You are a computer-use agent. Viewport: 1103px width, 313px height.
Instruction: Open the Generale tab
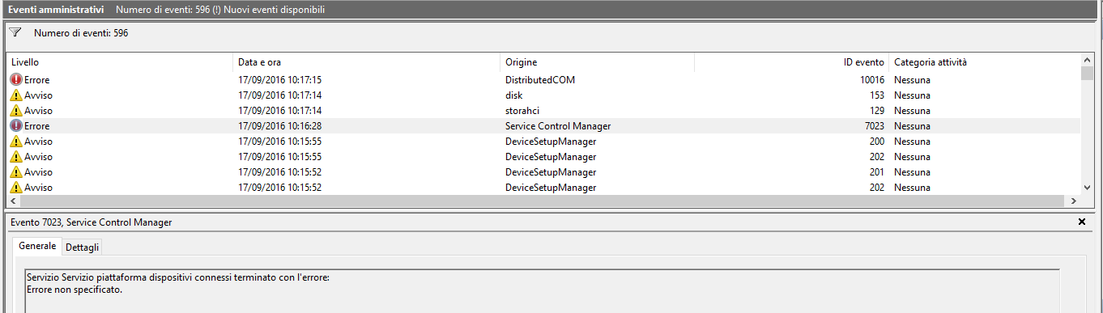(37, 246)
